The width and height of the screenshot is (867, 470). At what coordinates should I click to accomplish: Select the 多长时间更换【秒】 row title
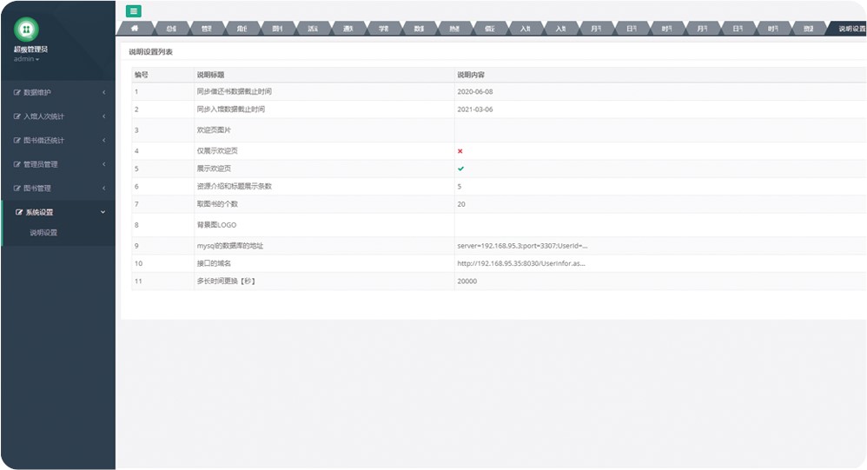pos(226,281)
